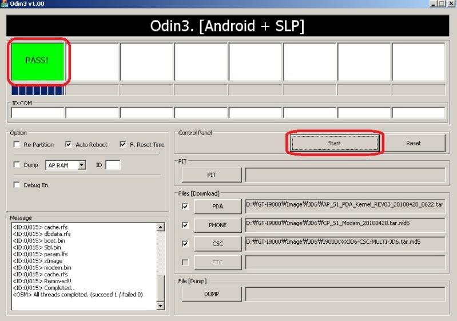
Task: Uncheck the CSC file checkbox
Action: (185, 244)
